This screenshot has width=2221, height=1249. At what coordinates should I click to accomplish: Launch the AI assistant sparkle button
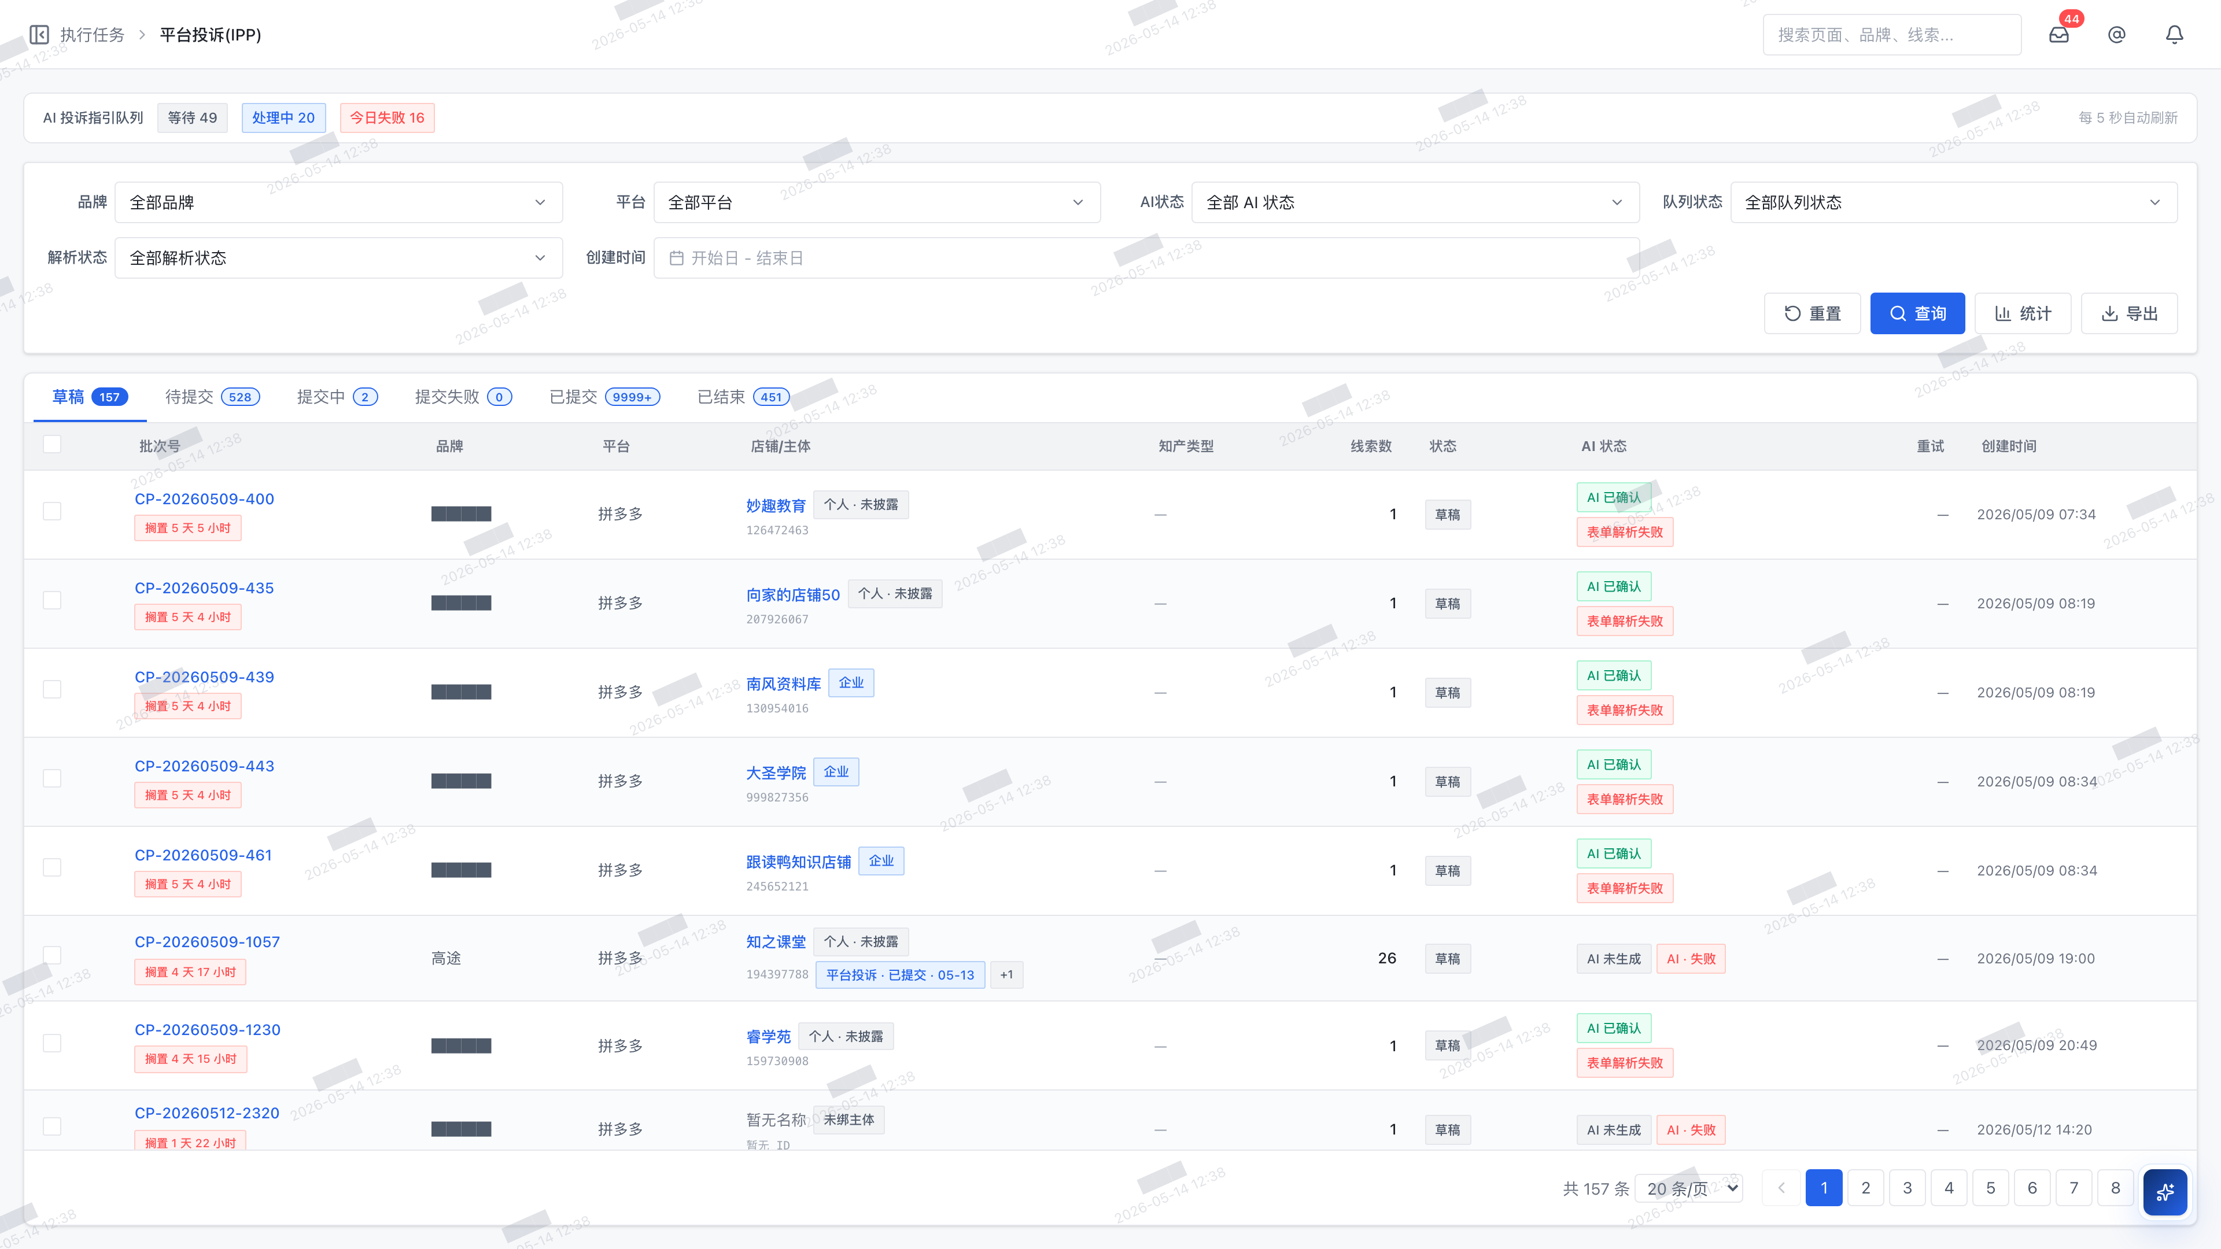(x=2165, y=1192)
